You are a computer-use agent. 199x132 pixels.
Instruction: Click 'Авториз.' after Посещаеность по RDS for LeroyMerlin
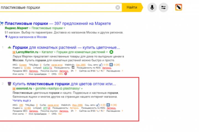[107, 68]
